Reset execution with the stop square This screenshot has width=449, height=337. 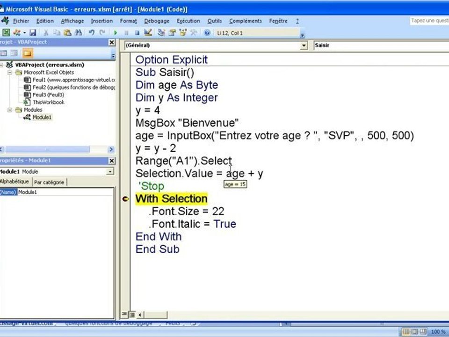coord(137,33)
